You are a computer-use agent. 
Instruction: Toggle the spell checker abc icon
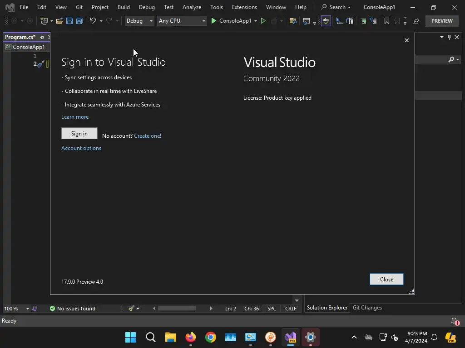coord(326,21)
